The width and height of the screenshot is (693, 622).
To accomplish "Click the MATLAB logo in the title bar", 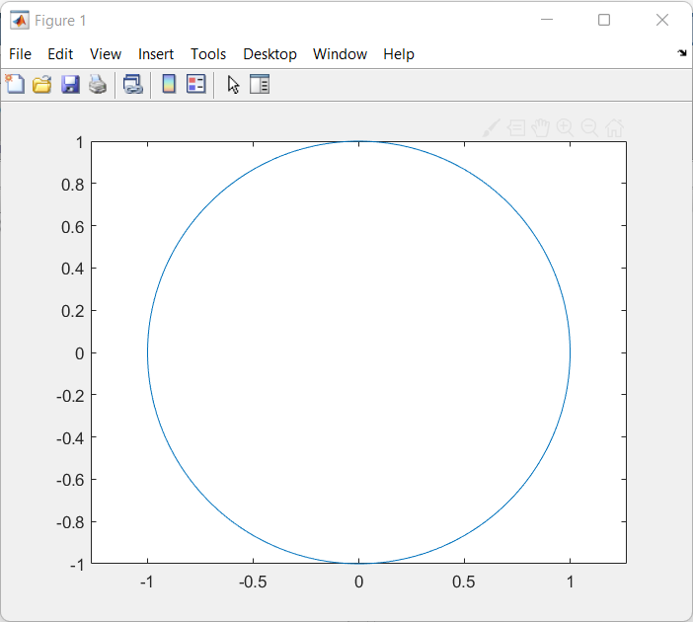I will coord(20,21).
